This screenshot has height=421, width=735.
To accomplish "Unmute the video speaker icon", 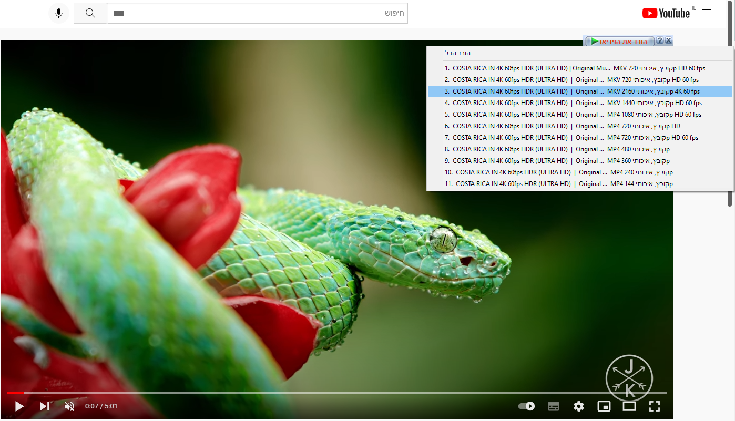I will [69, 406].
